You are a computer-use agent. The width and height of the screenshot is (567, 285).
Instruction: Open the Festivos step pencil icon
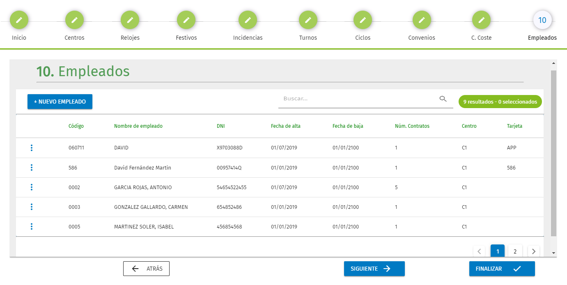[186, 20]
